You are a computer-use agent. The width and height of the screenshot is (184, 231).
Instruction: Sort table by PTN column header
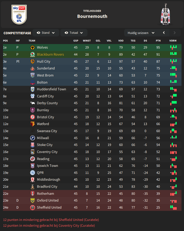coord(158,41)
